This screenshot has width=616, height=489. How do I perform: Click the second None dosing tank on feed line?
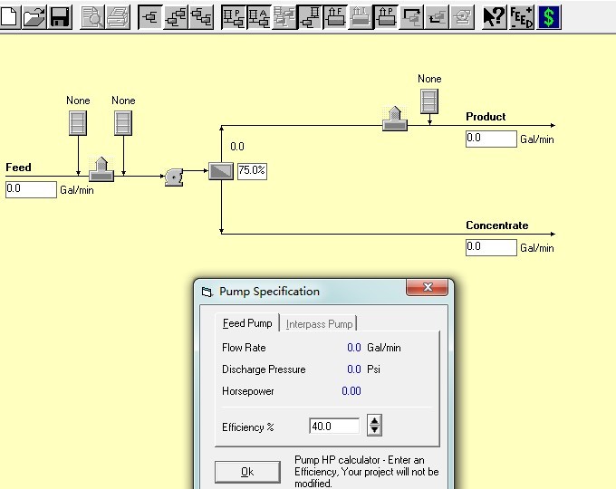tap(123, 123)
